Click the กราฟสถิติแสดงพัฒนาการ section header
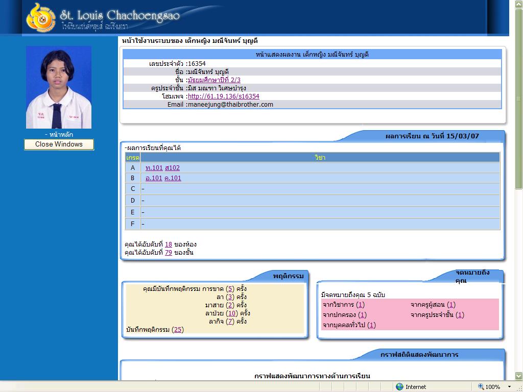Screen dimensions: 523x392 tap(419, 355)
